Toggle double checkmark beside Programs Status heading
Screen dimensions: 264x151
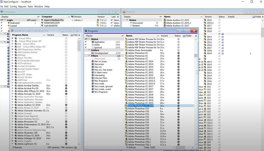pos(86,39)
